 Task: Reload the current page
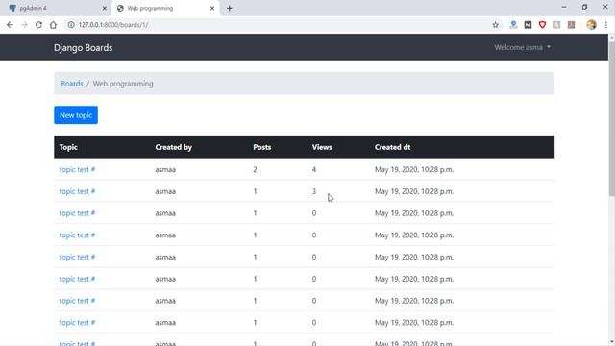(x=38, y=25)
